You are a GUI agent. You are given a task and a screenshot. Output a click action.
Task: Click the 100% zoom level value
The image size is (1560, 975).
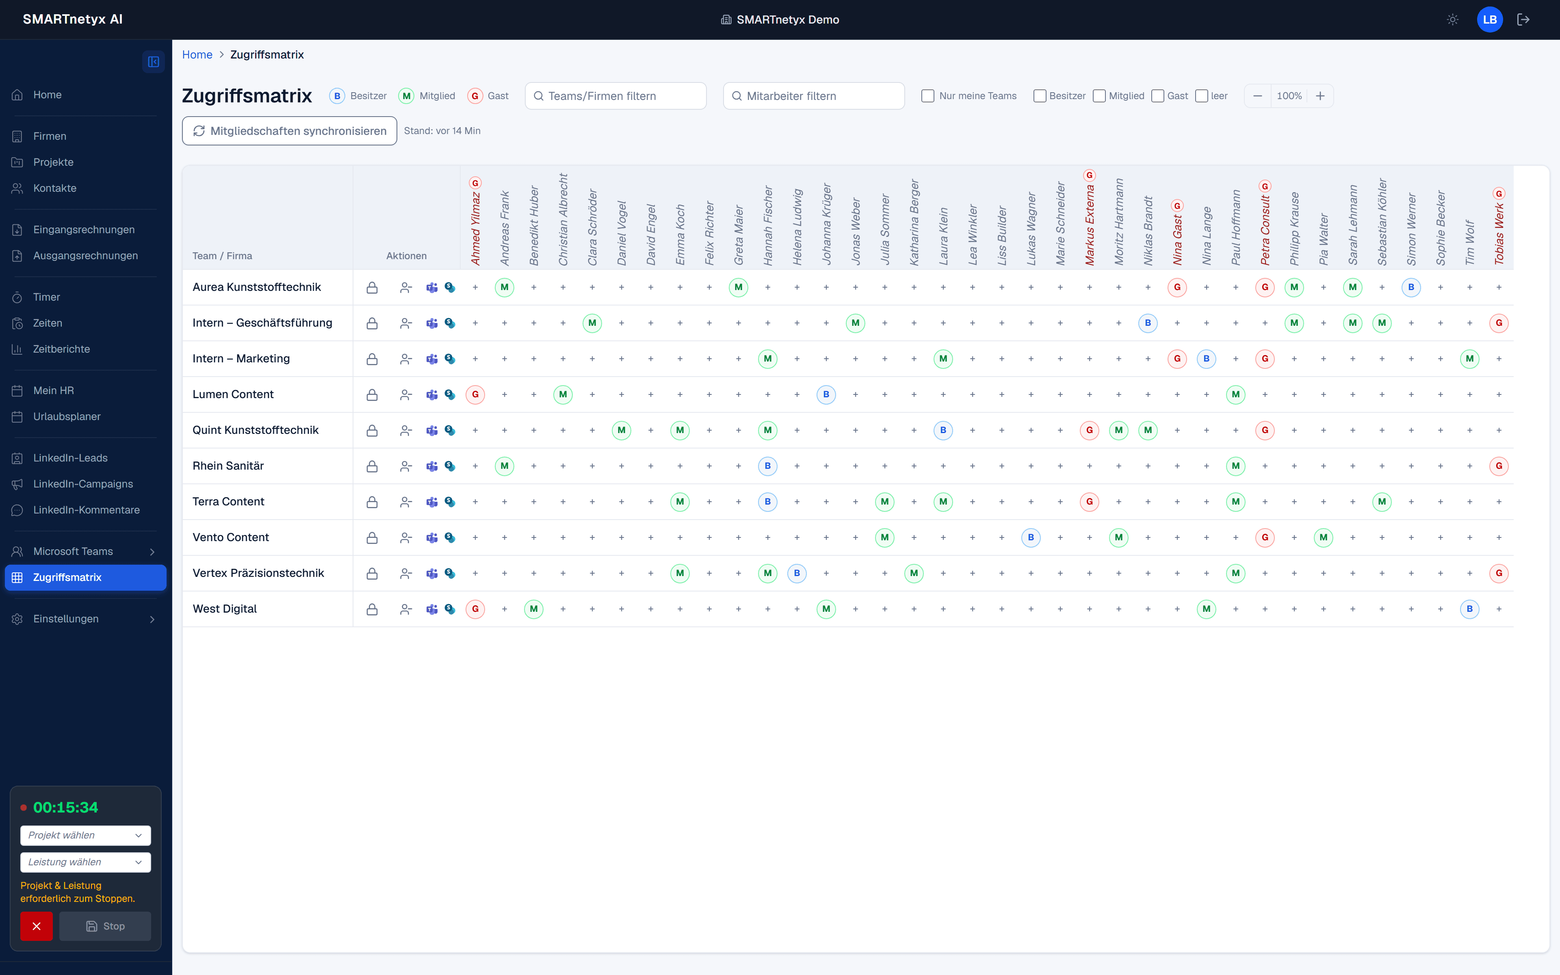pos(1289,96)
